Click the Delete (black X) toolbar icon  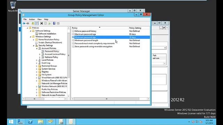tap(41, 23)
